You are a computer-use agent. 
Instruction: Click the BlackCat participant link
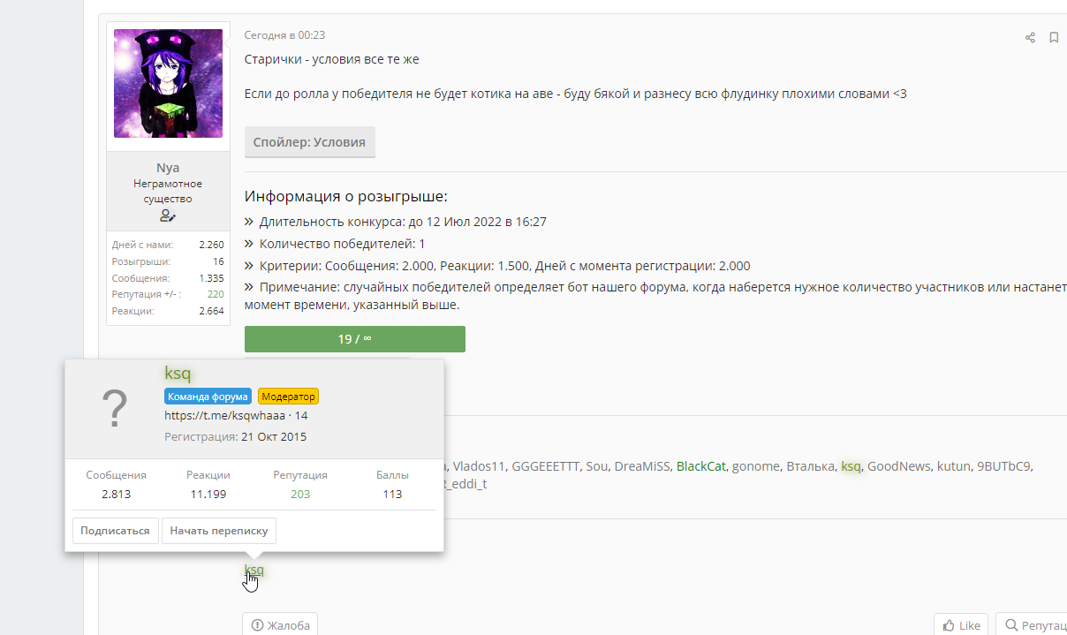coord(700,466)
